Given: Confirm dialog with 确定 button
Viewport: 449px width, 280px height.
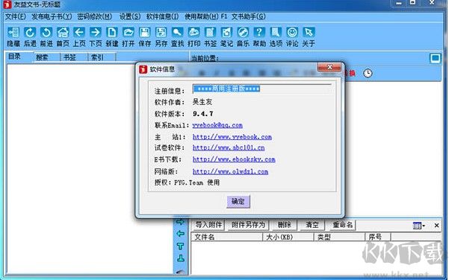Looking at the screenshot, I should 238,202.
